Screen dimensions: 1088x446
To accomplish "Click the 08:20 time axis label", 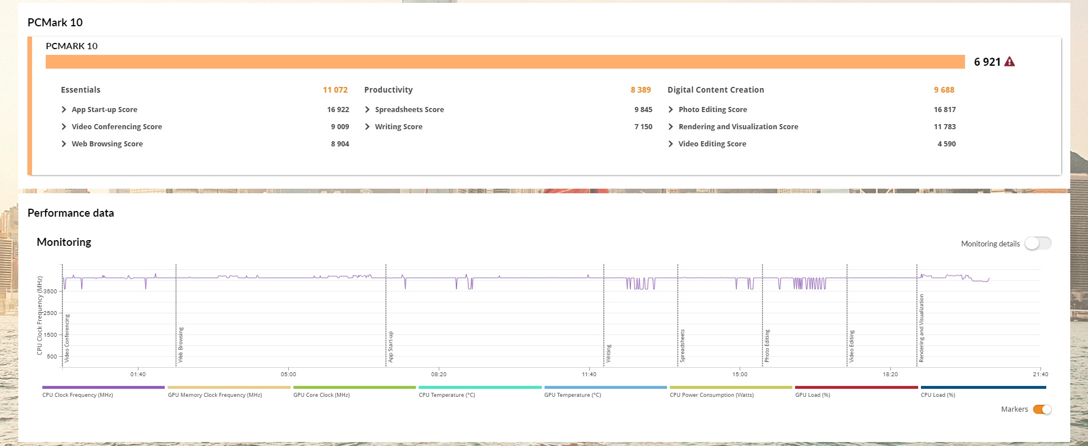I will tap(439, 375).
